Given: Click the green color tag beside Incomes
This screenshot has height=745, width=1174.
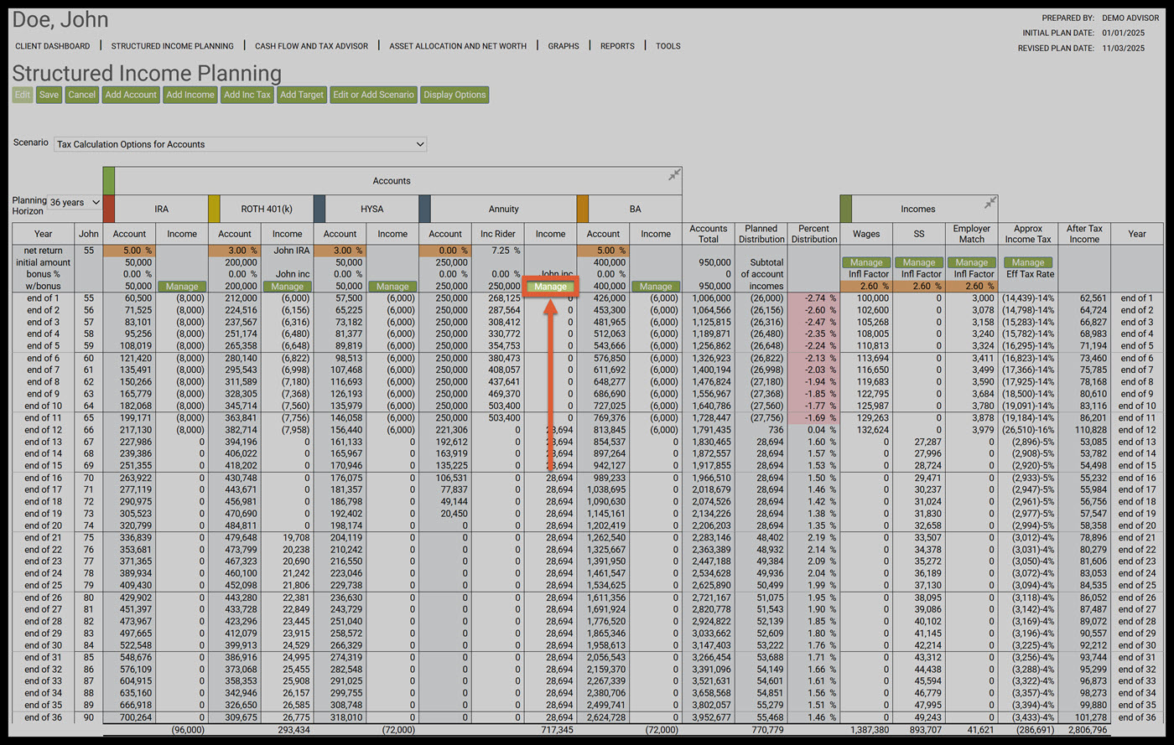Looking at the screenshot, I should [845, 209].
